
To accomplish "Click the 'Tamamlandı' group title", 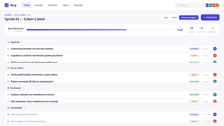I will (16, 108).
